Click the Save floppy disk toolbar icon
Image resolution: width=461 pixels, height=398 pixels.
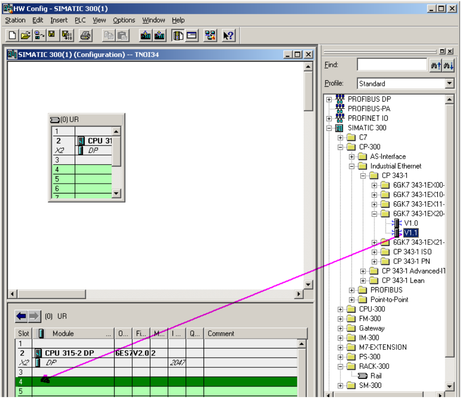[52, 35]
